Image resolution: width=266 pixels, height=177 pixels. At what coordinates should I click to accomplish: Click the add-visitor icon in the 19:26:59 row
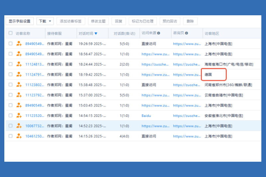pos(19,44)
